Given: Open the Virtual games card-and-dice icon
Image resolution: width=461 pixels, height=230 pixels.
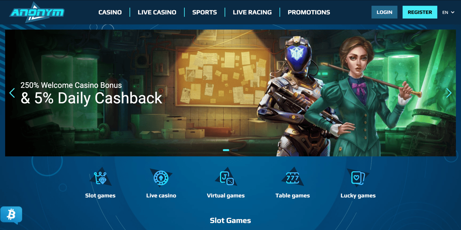Looking at the screenshot, I should click(226, 177).
